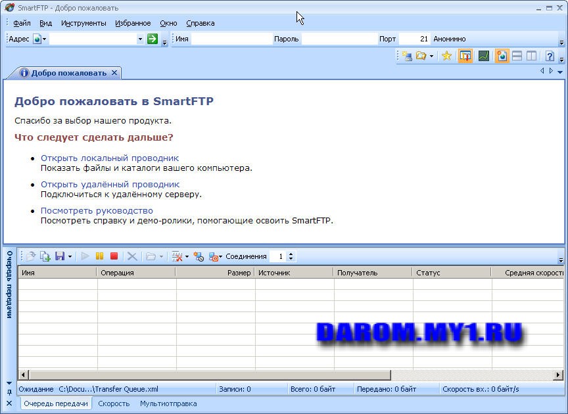
Task: Click the Посмотреть руководство link
Action: (97, 210)
